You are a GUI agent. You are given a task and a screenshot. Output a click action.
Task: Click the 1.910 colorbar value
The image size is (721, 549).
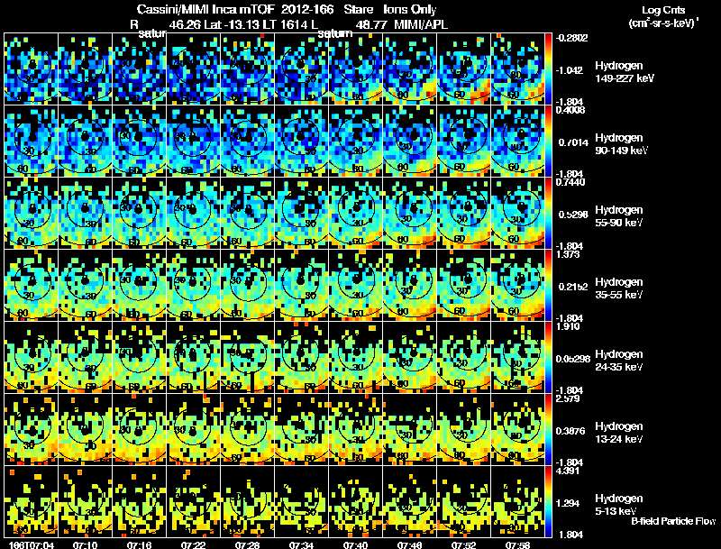(568, 327)
